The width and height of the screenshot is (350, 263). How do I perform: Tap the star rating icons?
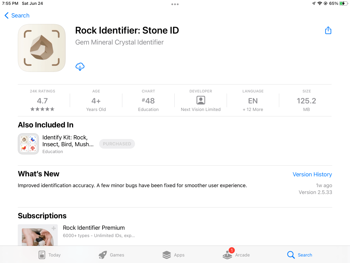[x=42, y=109]
